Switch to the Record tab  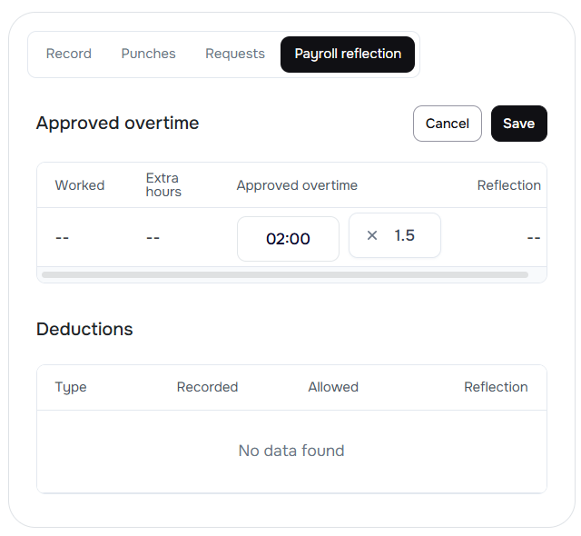[x=69, y=54]
